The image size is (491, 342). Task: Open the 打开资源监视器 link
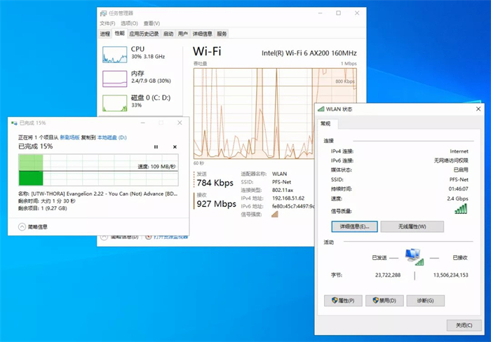pyautogui.click(x=170, y=237)
